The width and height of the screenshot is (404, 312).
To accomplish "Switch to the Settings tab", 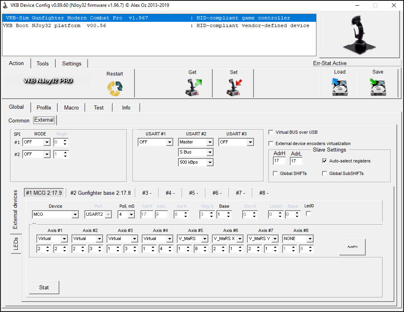I will [x=71, y=63].
